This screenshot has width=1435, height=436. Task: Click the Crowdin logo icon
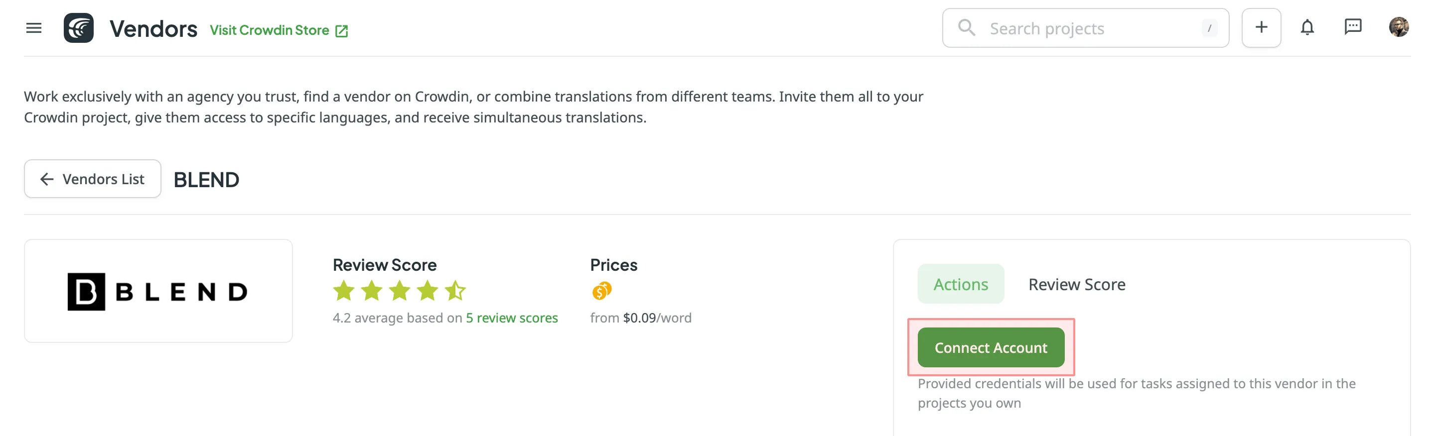coord(79,28)
